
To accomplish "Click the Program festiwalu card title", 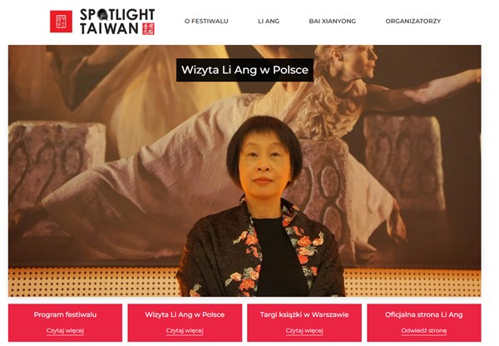I will point(65,314).
